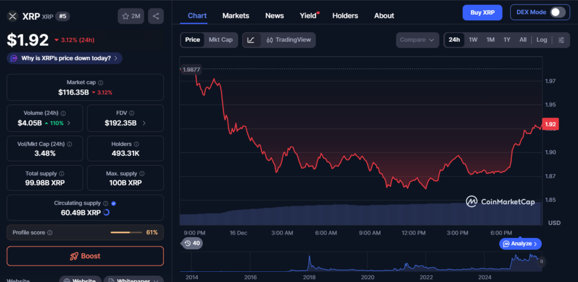Viewport: 578px width, 282px height.
Task: Click the Profile score progress bar
Action: [127, 232]
